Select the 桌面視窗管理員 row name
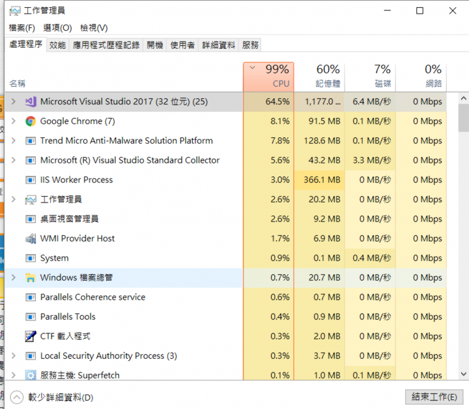The height and width of the screenshot is (409, 469). 70,219
